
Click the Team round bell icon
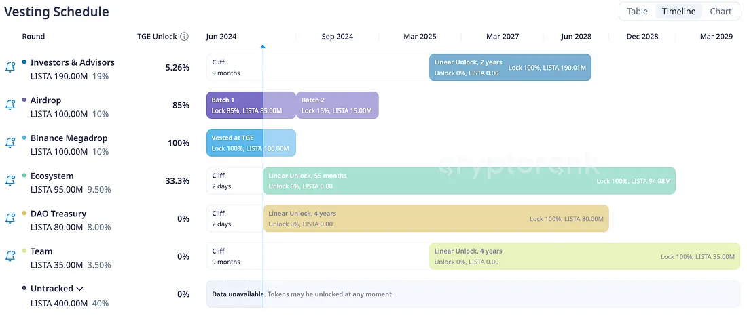click(10, 256)
